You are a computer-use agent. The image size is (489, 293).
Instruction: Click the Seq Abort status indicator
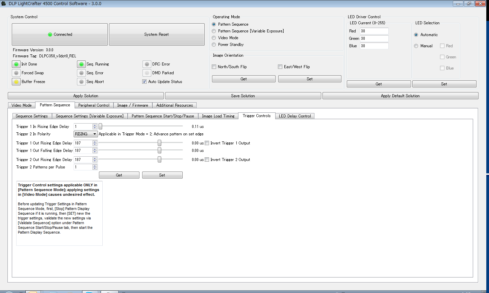pyautogui.click(x=81, y=82)
